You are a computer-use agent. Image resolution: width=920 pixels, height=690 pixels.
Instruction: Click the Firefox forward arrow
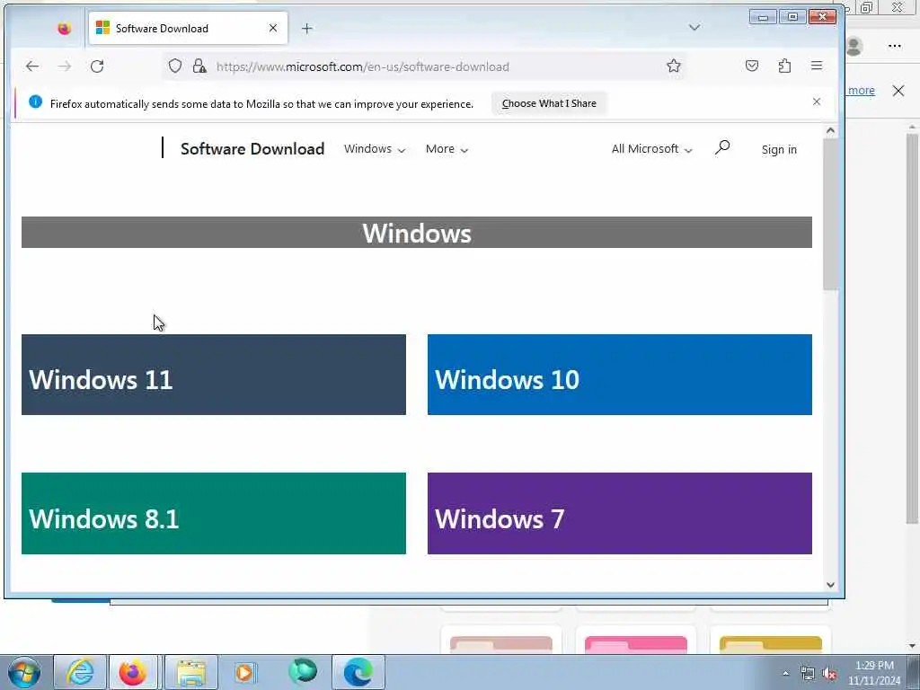coord(65,66)
